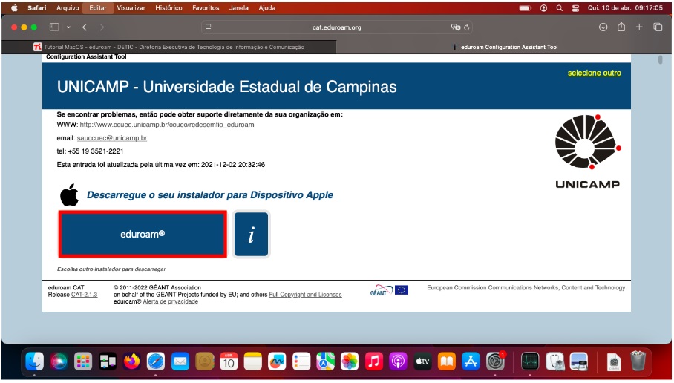The height and width of the screenshot is (383, 674).
Task: Show Safari downloads
Action: point(603,27)
